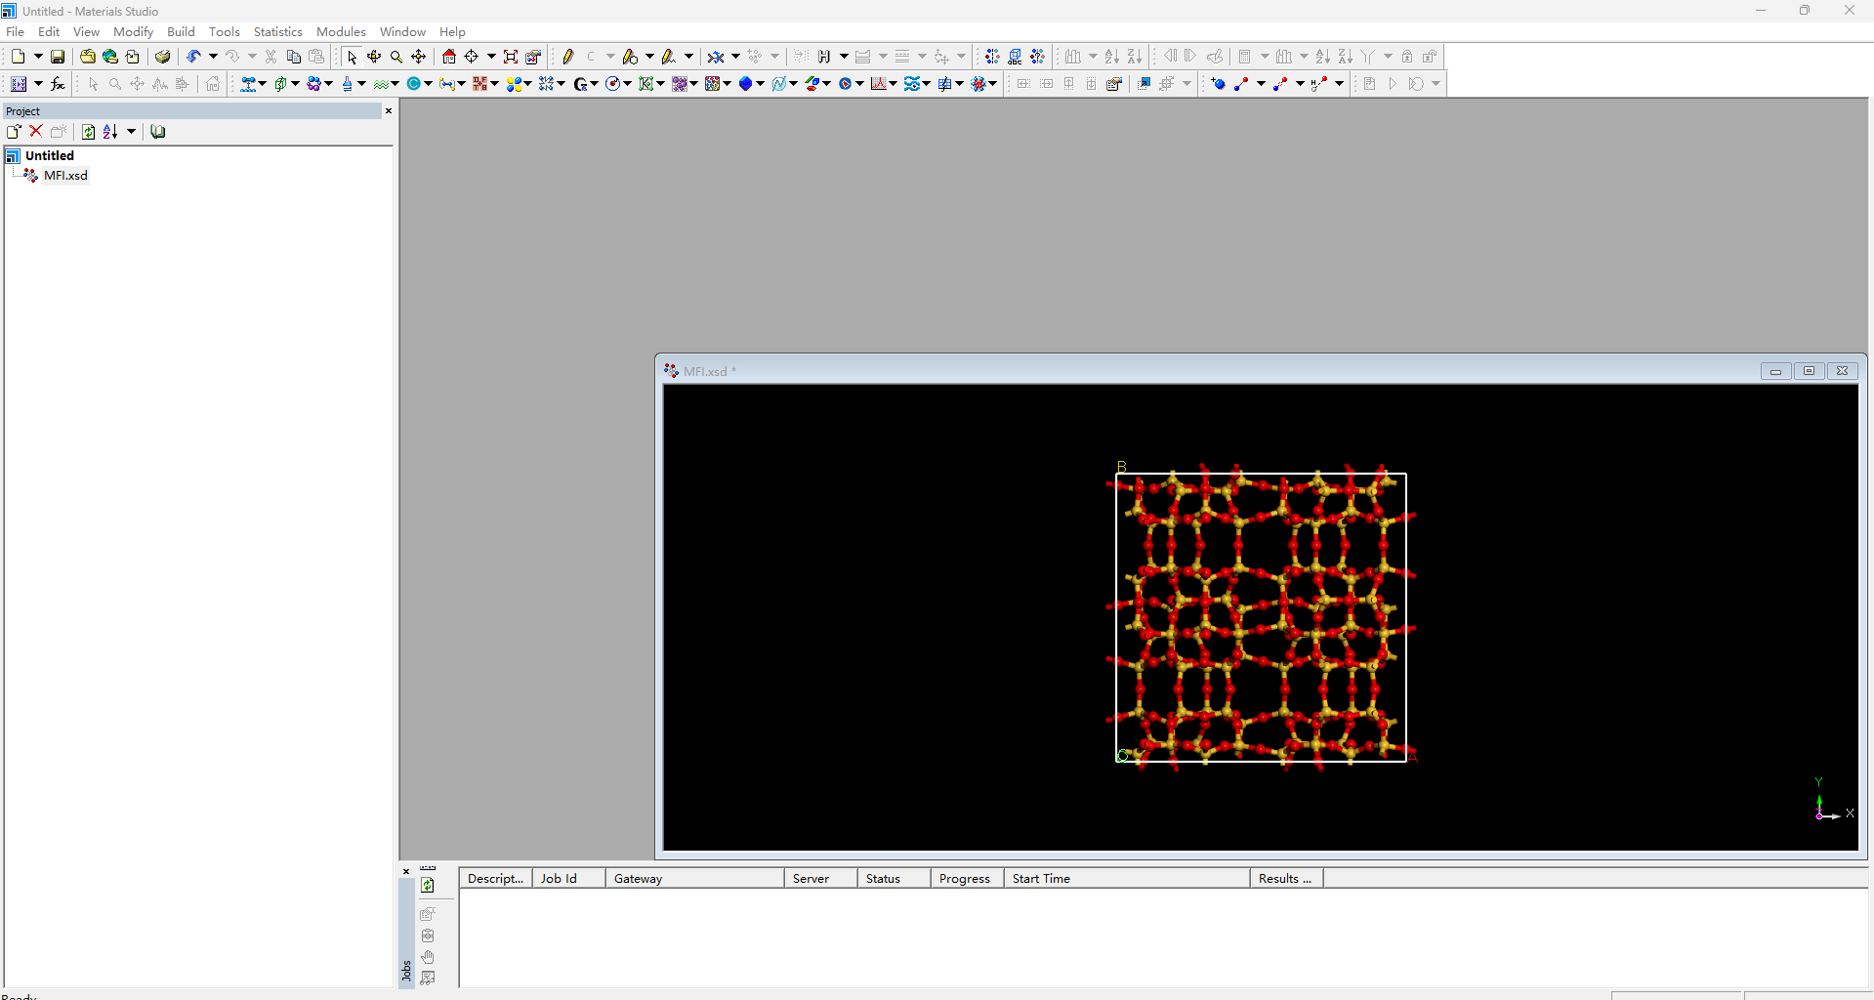Choose the Zoom magnifier tool

[396, 57]
